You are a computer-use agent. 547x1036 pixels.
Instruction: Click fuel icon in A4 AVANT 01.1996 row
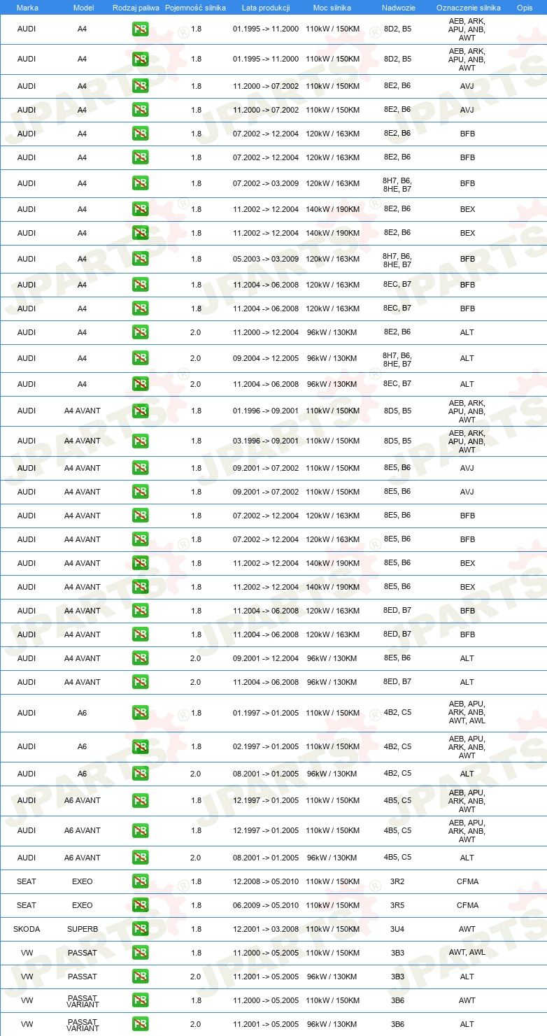pos(140,411)
